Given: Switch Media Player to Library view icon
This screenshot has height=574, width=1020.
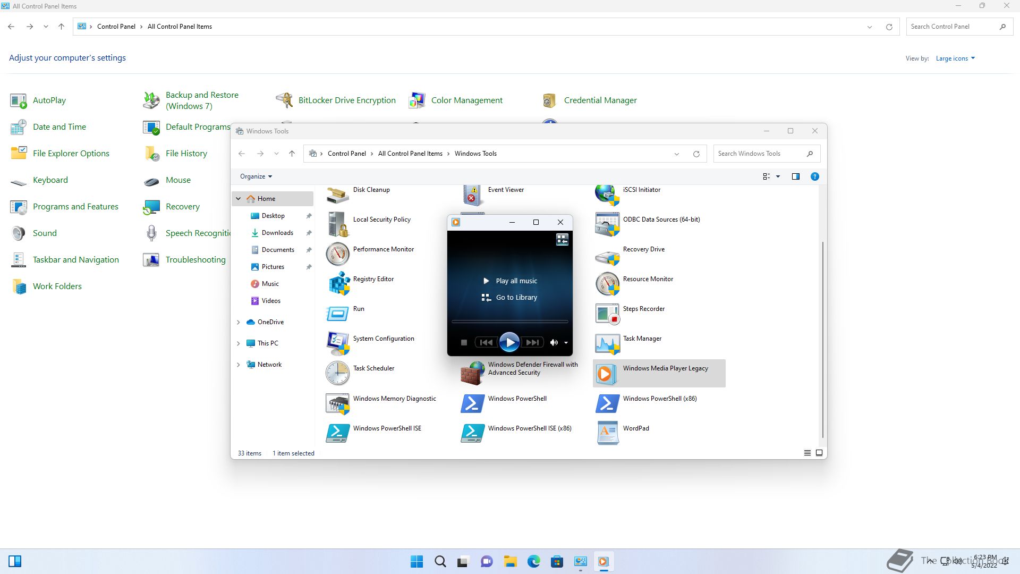Looking at the screenshot, I should [x=562, y=240].
